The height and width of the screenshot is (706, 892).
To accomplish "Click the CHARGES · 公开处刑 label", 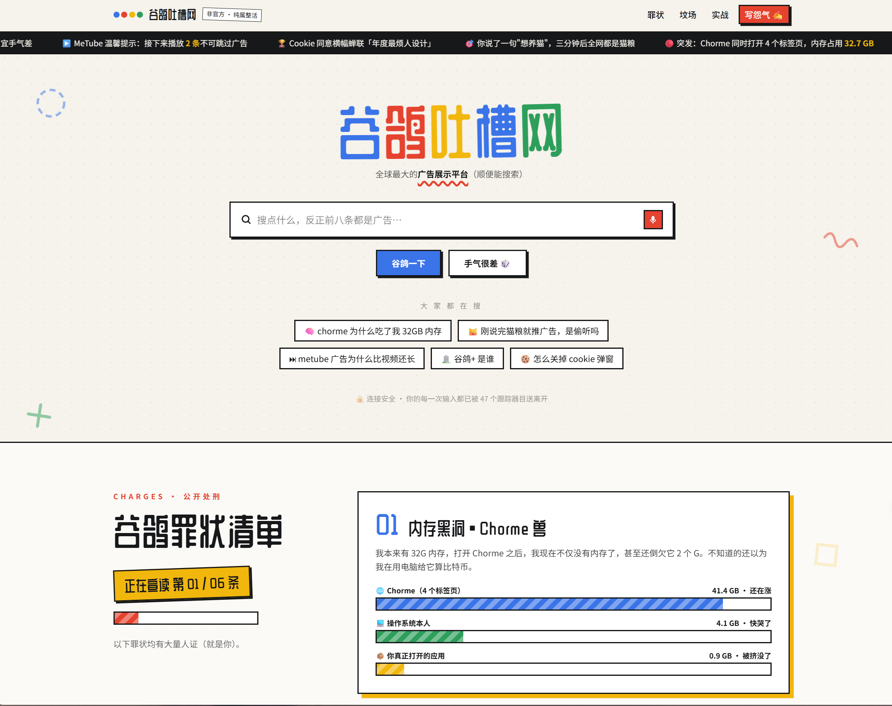I will point(167,496).
